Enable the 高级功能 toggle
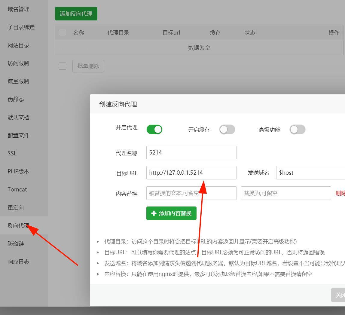 coord(298,129)
